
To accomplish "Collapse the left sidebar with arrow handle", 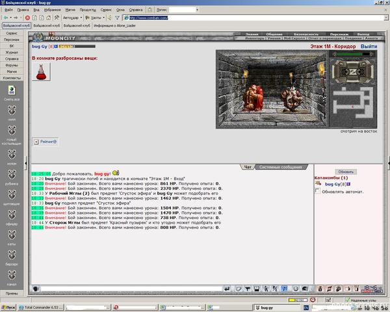I will pyautogui.click(x=25, y=163).
